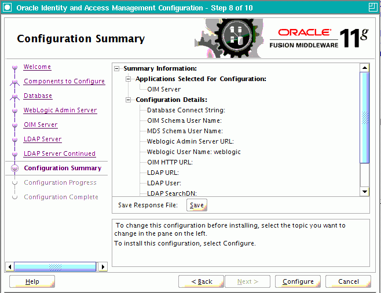The image size is (381, 293).
Task: Click the left pane horizontal scrollbar thumb
Action: point(55,267)
